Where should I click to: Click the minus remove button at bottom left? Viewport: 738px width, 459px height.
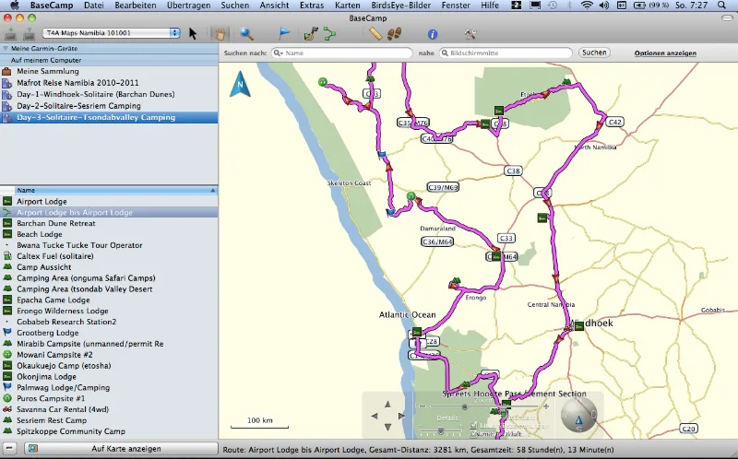(x=9, y=449)
